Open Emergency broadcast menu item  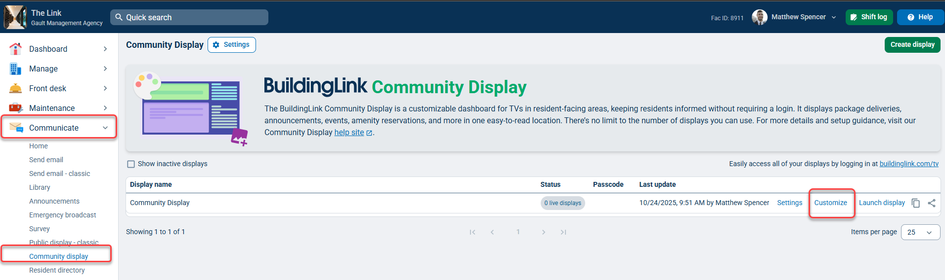tap(63, 215)
